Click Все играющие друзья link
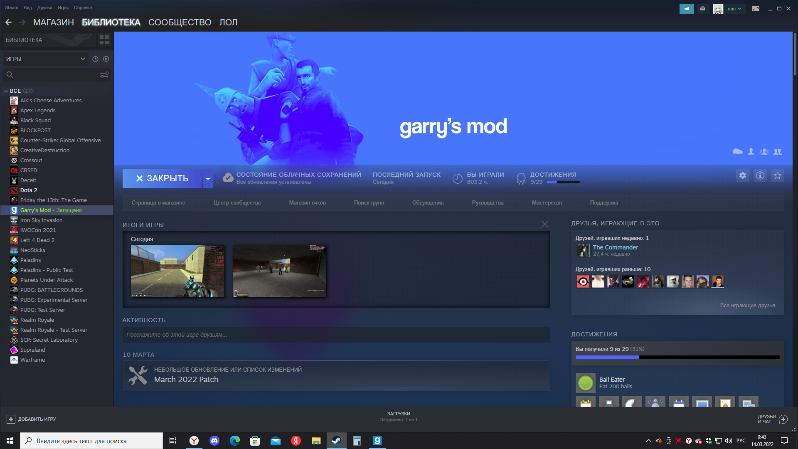This screenshot has height=449, width=798. (748, 306)
